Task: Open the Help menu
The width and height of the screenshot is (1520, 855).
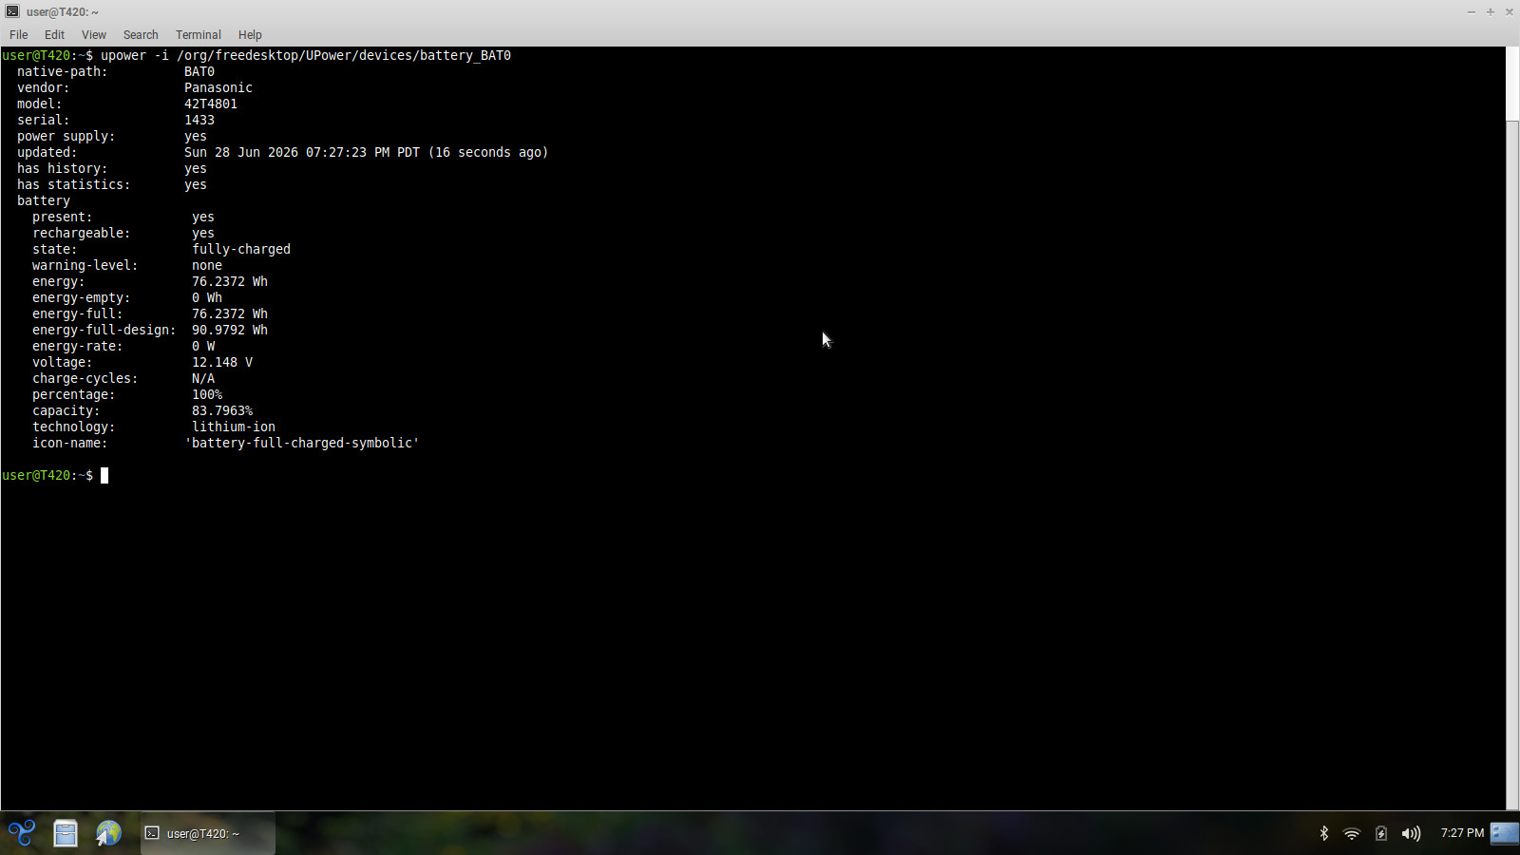Action: click(250, 34)
